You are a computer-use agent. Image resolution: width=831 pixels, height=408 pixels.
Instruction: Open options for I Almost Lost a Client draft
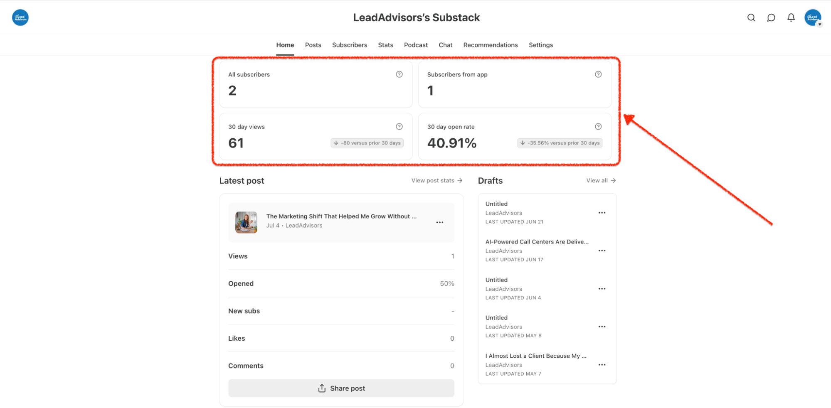point(602,365)
